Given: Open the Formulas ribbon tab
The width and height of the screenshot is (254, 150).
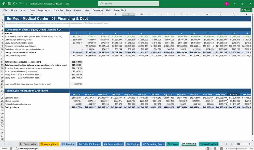Looking at the screenshot, I should tap(58, 10).
